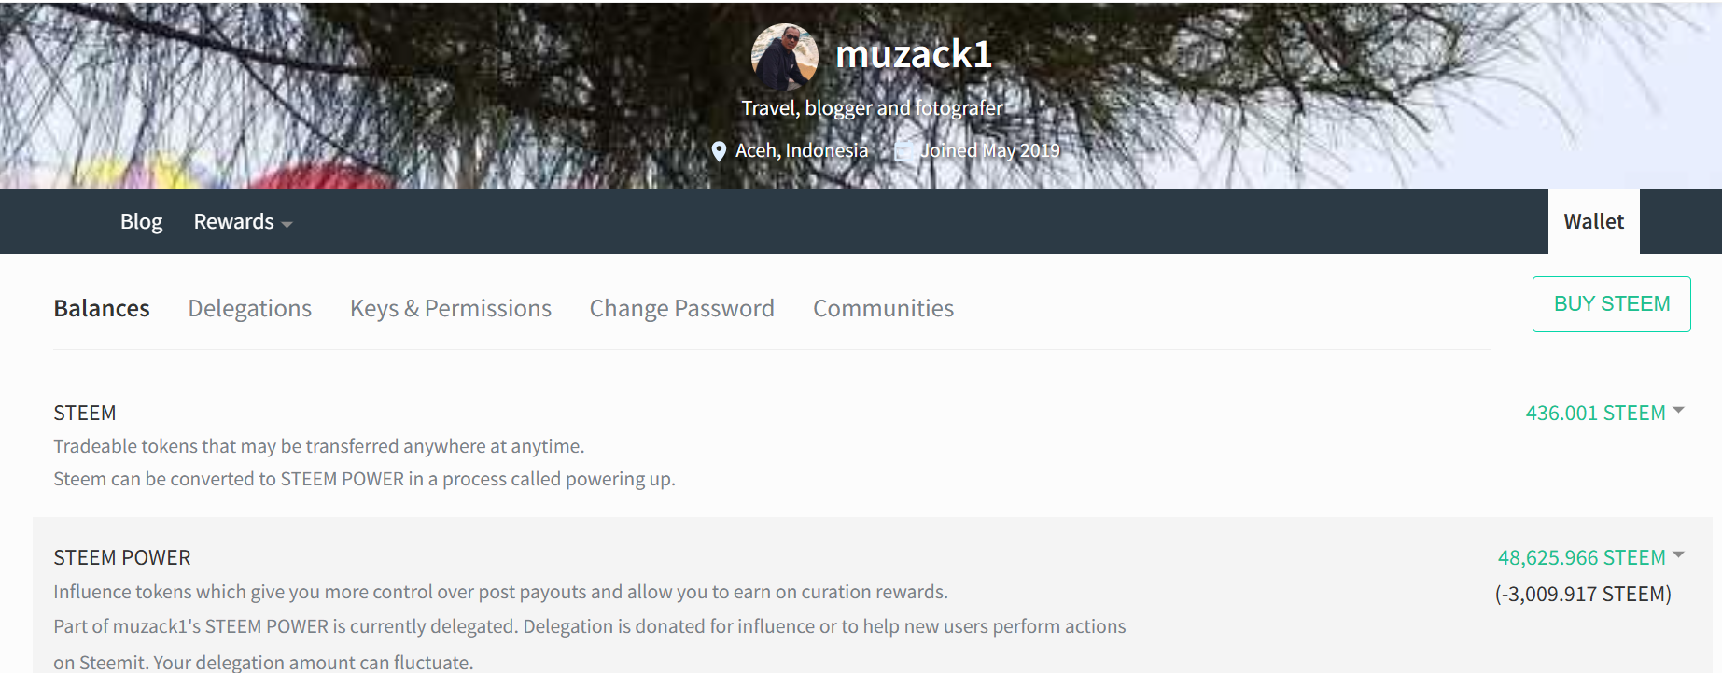
Task: Click the calendar icon beside Joined date
Action: pos(903,150)
